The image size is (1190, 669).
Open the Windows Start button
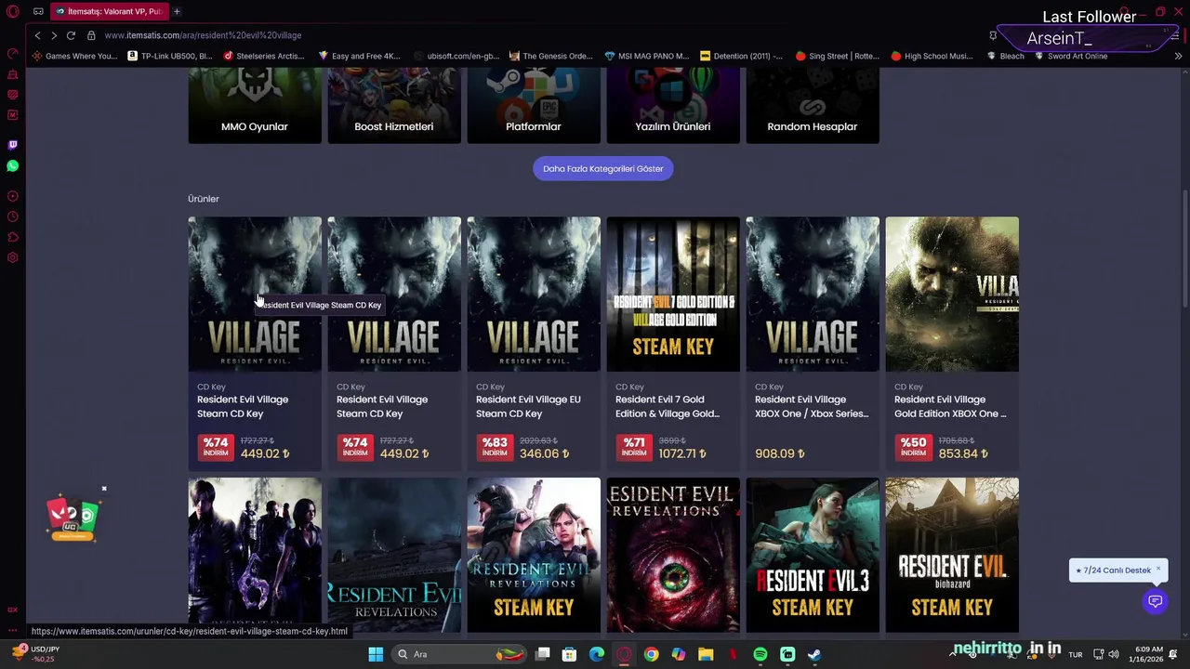pos(376,654)
